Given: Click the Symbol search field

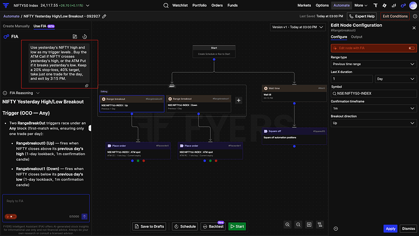Looking at the screenshot, I should point(373,94).
